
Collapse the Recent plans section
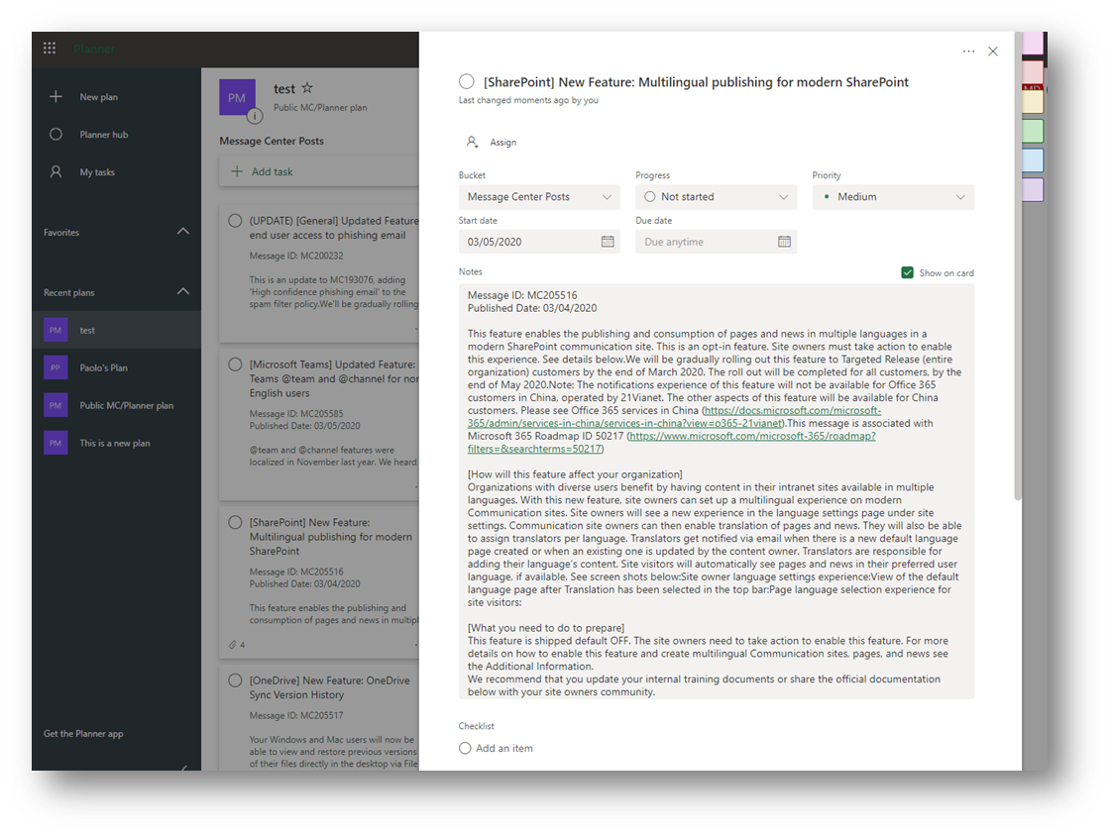(x=183, y=291)
